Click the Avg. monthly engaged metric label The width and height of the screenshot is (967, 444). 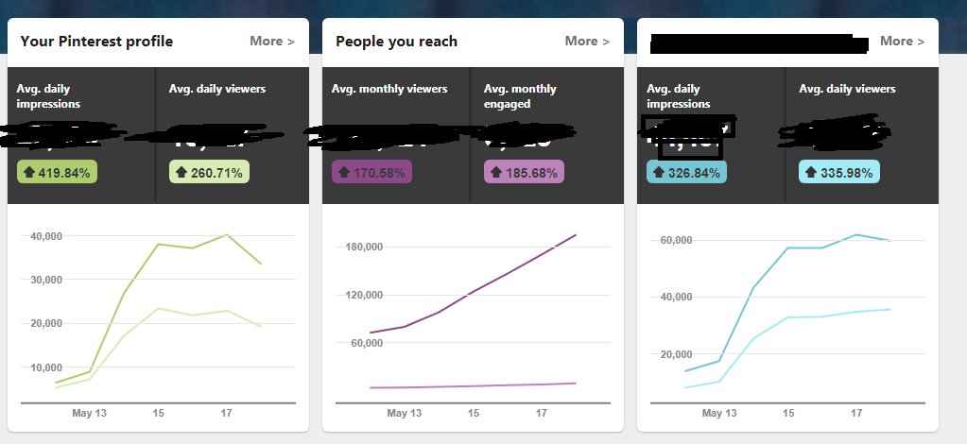point(520,96)
